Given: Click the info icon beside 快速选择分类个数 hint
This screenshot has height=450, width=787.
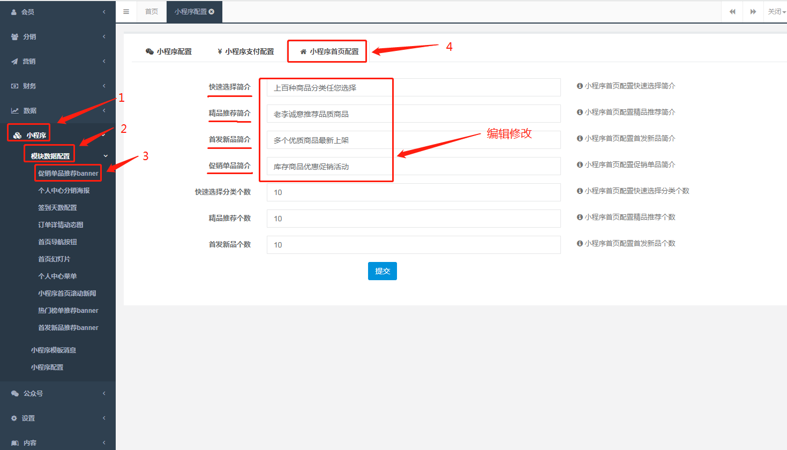Looking at the screenshot, I should [x=580, y=191].
